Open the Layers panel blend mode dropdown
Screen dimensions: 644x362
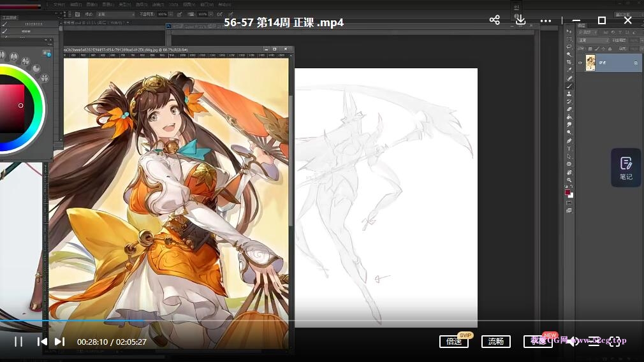point(593,40)
